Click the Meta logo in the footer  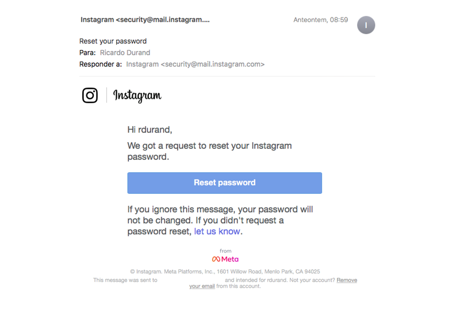coord(225,259)
